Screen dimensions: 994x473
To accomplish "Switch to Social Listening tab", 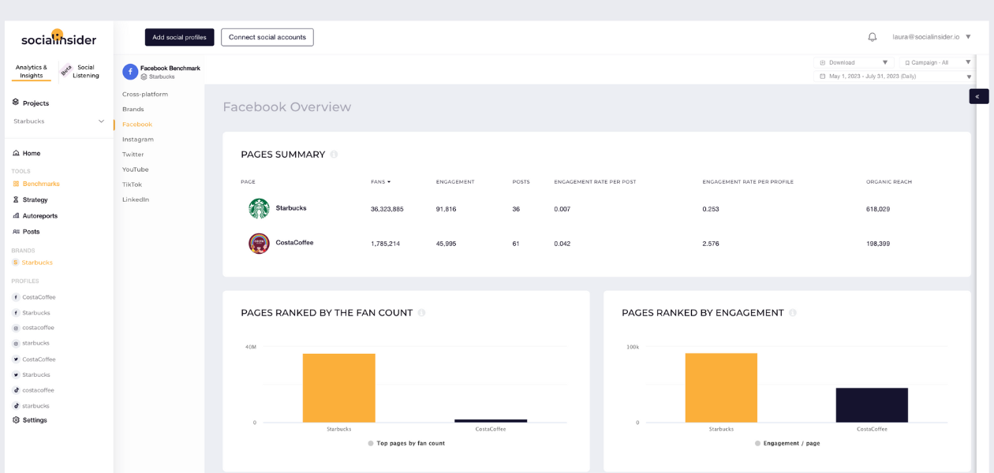I will tap(85, 72).
